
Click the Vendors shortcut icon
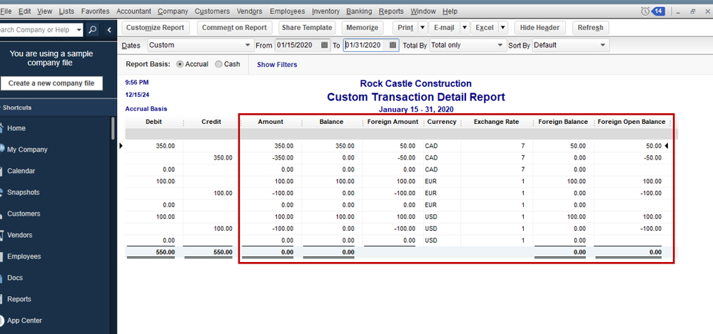point(3,235)
